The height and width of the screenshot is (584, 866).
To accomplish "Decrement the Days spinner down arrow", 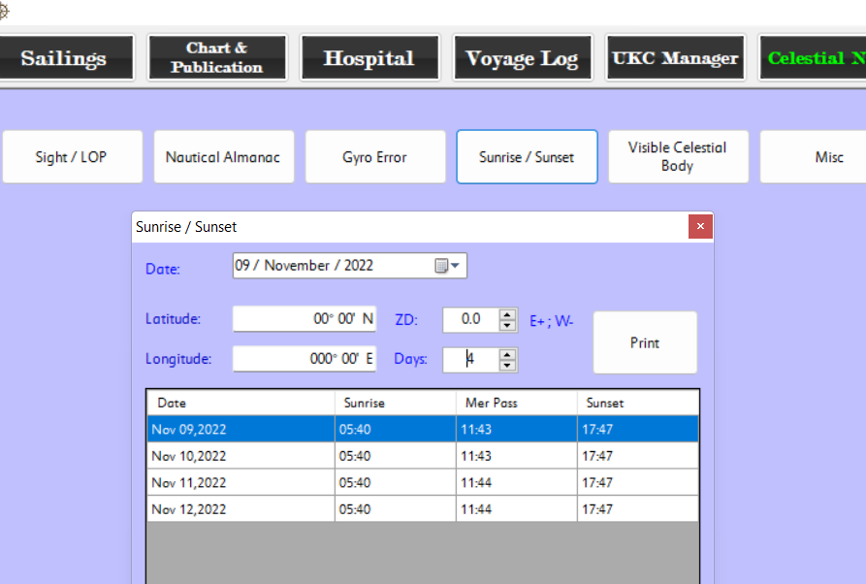I will pos(507,366).
